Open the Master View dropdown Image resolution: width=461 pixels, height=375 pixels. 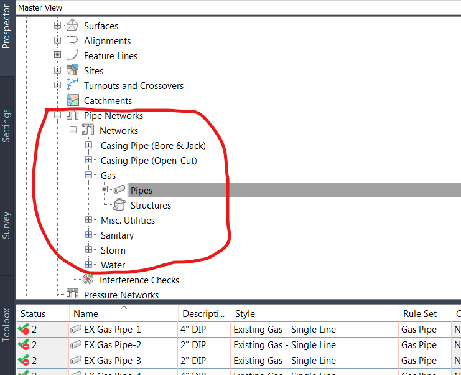[238, 7]
